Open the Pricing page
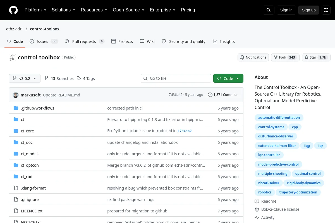This screenshot has width=335, height=223. 188,10
